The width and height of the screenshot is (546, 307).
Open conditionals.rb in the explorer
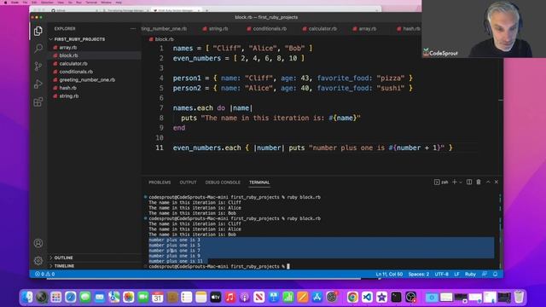76,72
